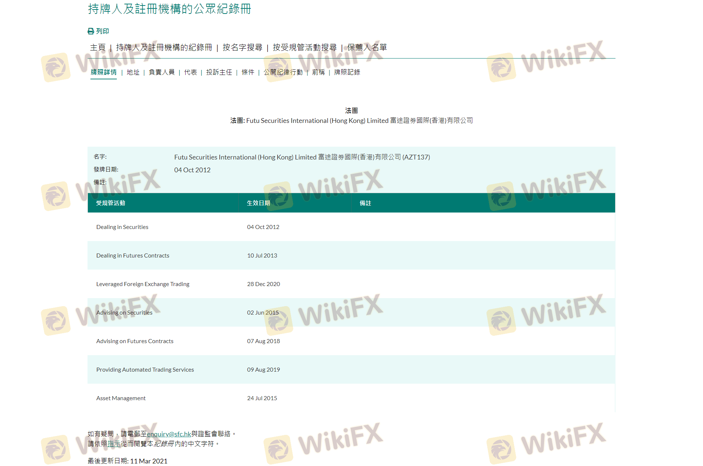Open 保薦人名單 sponsor list
Image resolution: width=703 pixels, height=466 pixels.
tap(367, 48)
